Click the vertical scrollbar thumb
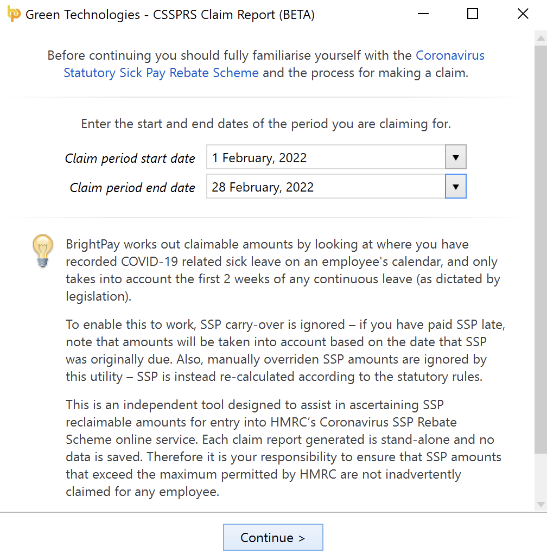The width and height of the screenshot is (547, 560). pyautogui.click(x=541, y=249)
